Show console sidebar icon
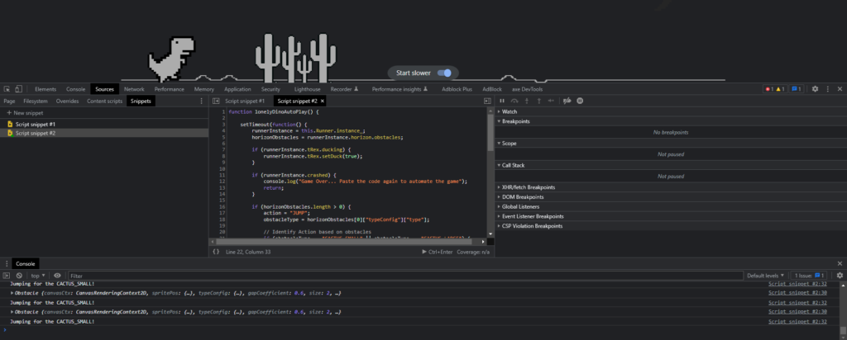 (7, 276)
